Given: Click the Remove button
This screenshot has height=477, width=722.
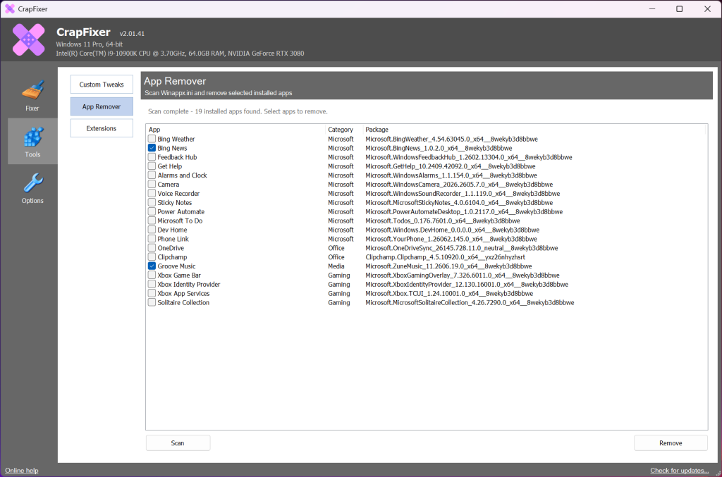Looking at the screenshot, I should (x=671, y=443).
